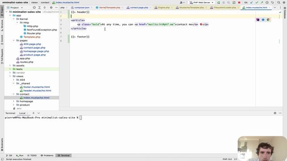The height and width of the screenshot is (161, 287).
Task: Hide the Project tool window
Action: (56, 8)
